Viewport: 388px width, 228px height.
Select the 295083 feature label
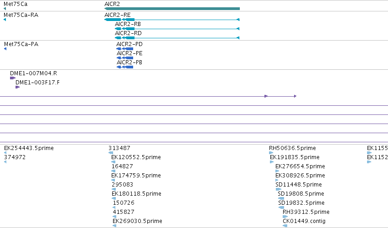pyautogui.click(x=122, y=185)
